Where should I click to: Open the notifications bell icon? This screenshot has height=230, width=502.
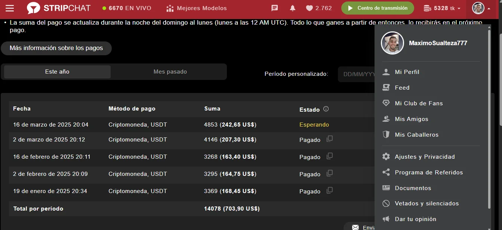pos(293,8)
